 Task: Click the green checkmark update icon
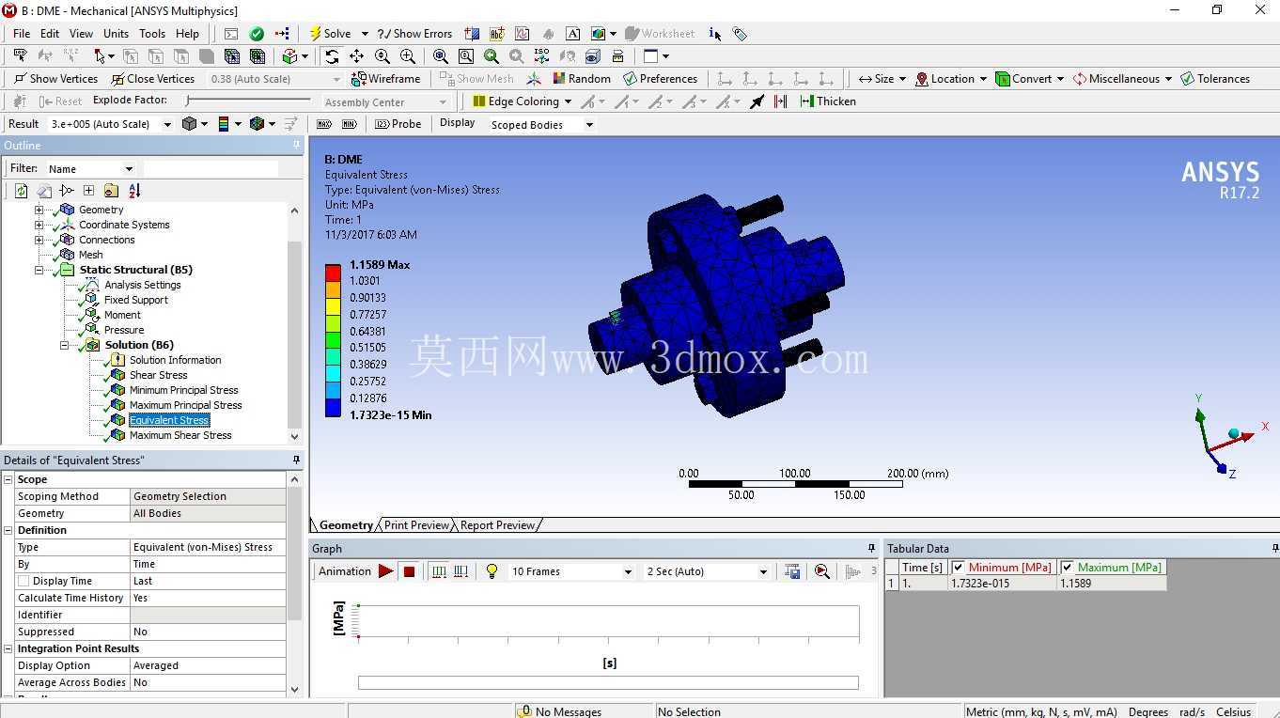pyautogui.click(x=257, y=33)
